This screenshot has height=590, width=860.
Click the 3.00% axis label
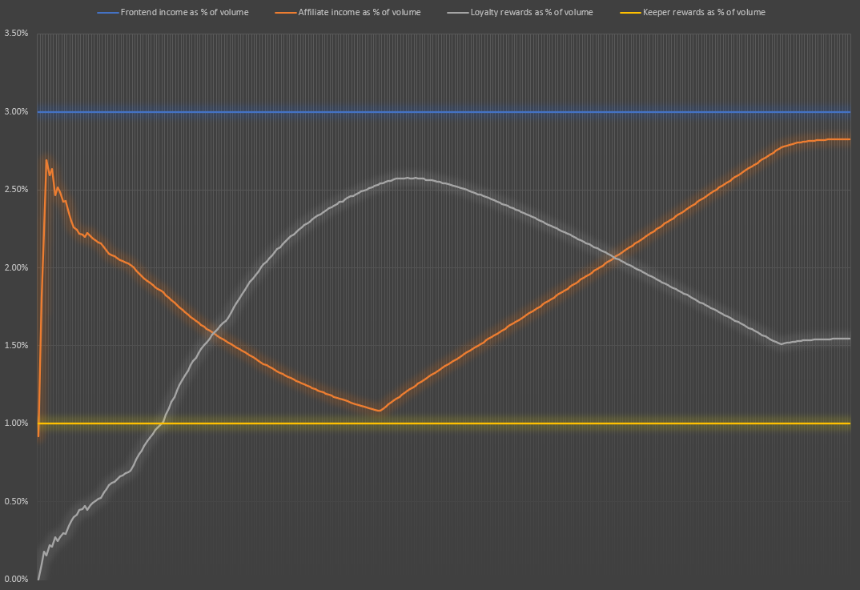point(15,112)
